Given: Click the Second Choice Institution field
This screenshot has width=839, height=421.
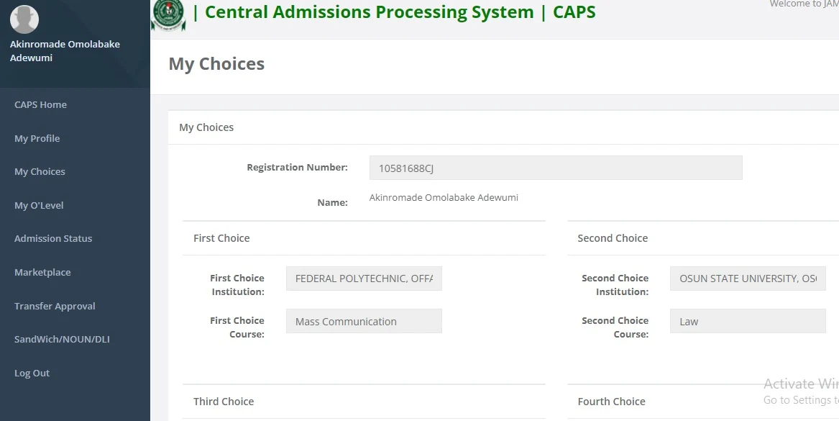Looking at the screenshot, I should coord(748,279).
